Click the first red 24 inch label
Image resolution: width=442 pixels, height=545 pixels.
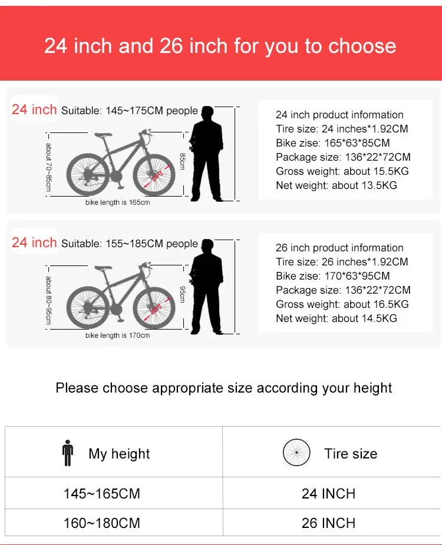[34, 109]
